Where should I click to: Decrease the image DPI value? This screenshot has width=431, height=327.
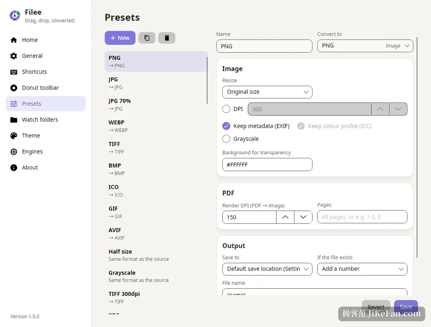coord(398,109)
